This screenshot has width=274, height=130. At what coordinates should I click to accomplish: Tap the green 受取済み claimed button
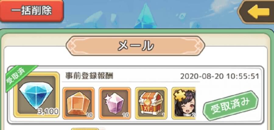[230, 105]
